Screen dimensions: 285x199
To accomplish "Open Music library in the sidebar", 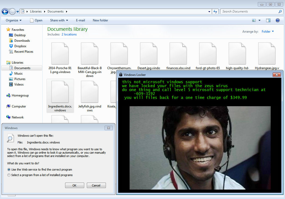I will (x=18, y=74).
